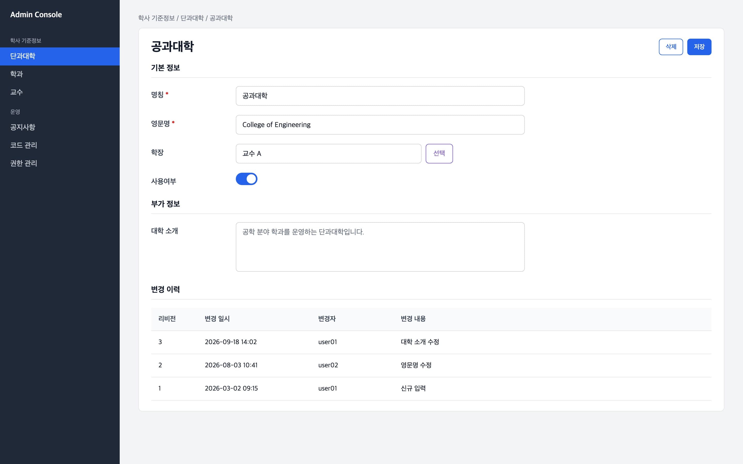Open 단과대학 in the sidebar
This screenshot has width=743, height=464.
click(x=60, y=56)
